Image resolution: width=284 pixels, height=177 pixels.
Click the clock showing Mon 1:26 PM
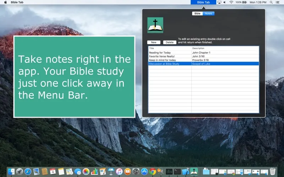(x=258, y=2)
